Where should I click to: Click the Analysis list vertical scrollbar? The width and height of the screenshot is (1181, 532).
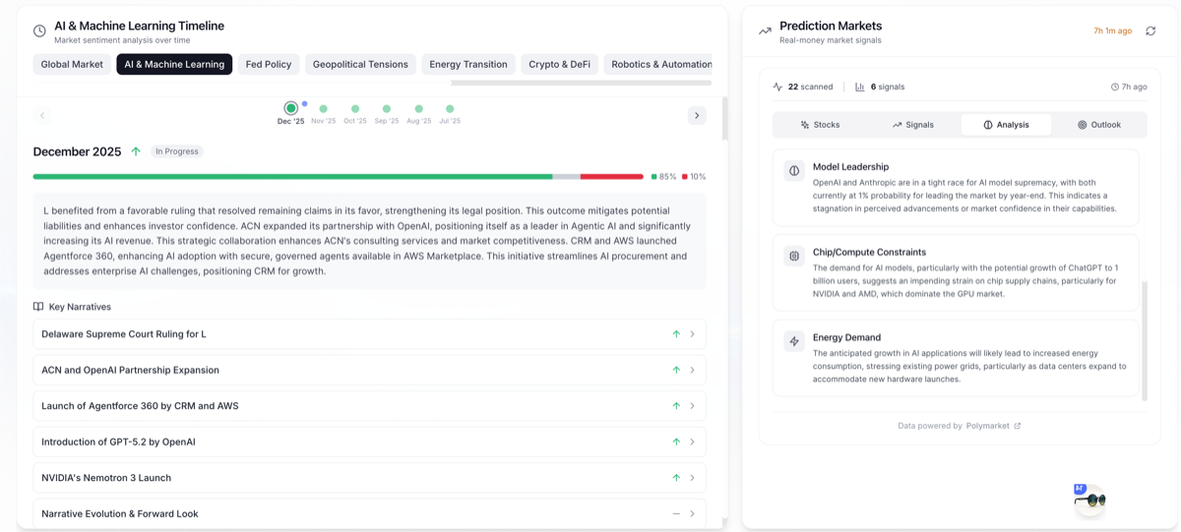1145,340
